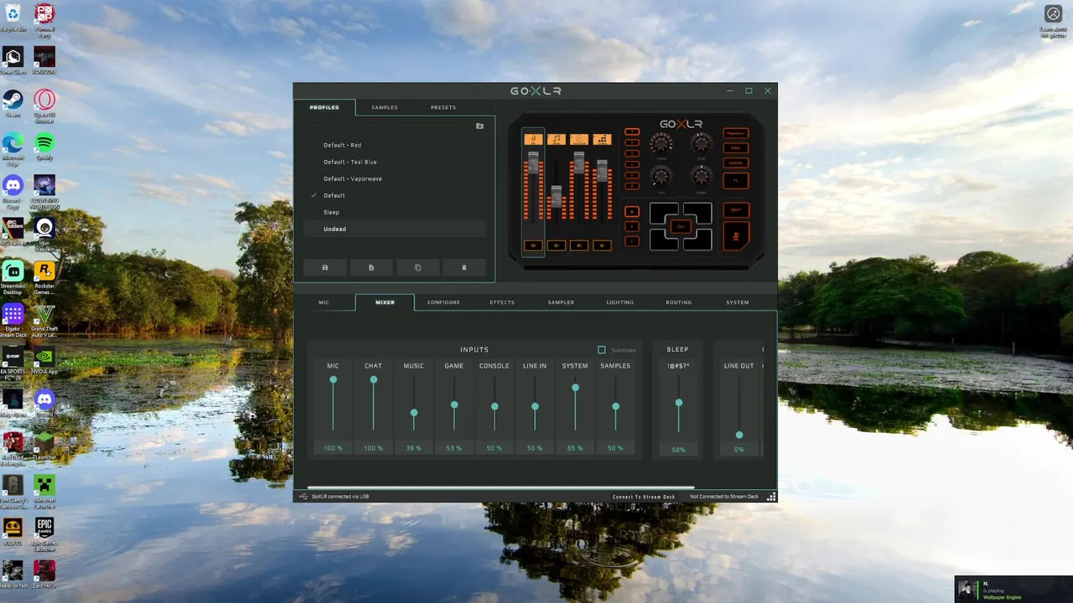Switch to the Presets tab
This screenshot has height=603, width=1073.
443,107
